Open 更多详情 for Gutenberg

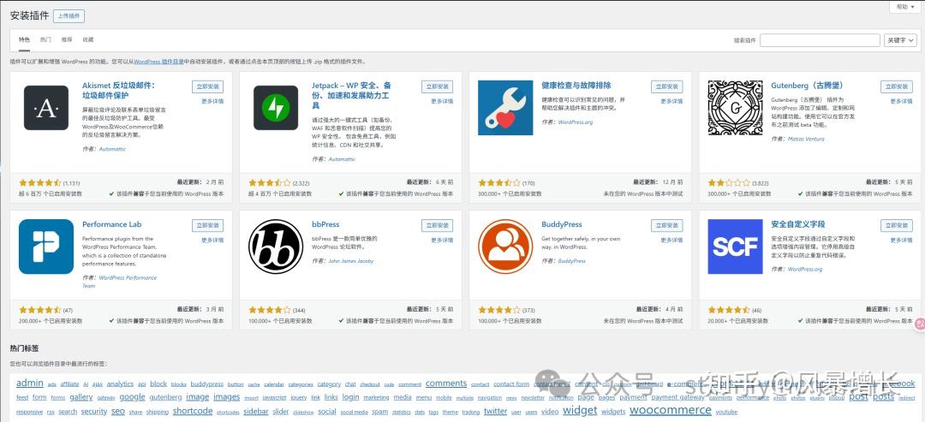click(901, 101)
